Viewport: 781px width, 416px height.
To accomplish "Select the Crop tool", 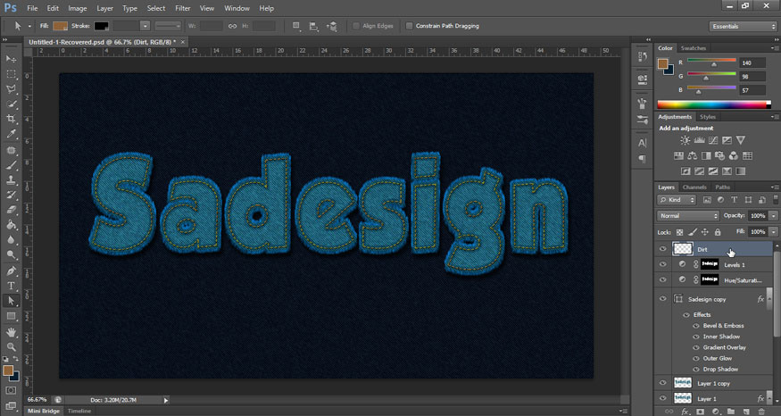I will coord(11,119).
